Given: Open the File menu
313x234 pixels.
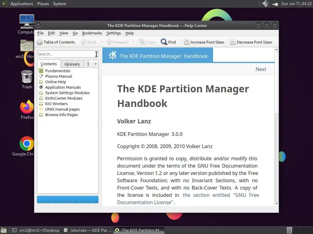Looking at the screenshot, I should (x=40, y=33).
